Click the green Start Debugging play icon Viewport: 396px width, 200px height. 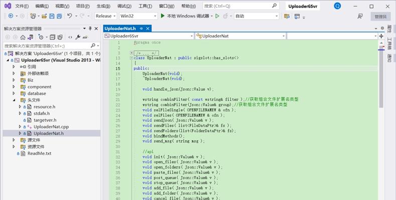(163, 16)
